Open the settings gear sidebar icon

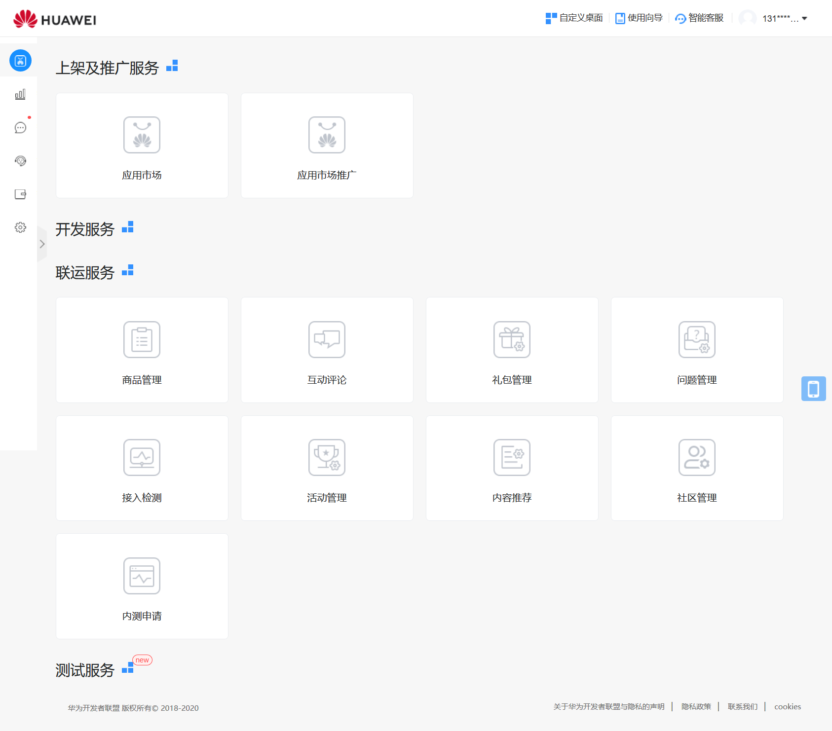point(20,227)
